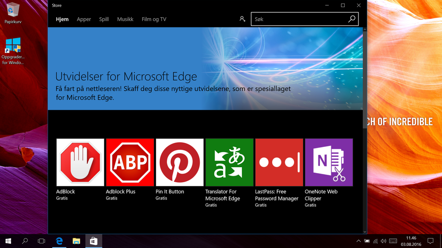
Task: Click the magnifier search icon in Store
Action: pos(351,19)
